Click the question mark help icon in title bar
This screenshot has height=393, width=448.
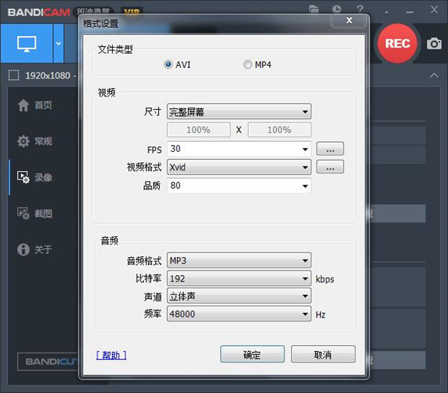(360, 9)
